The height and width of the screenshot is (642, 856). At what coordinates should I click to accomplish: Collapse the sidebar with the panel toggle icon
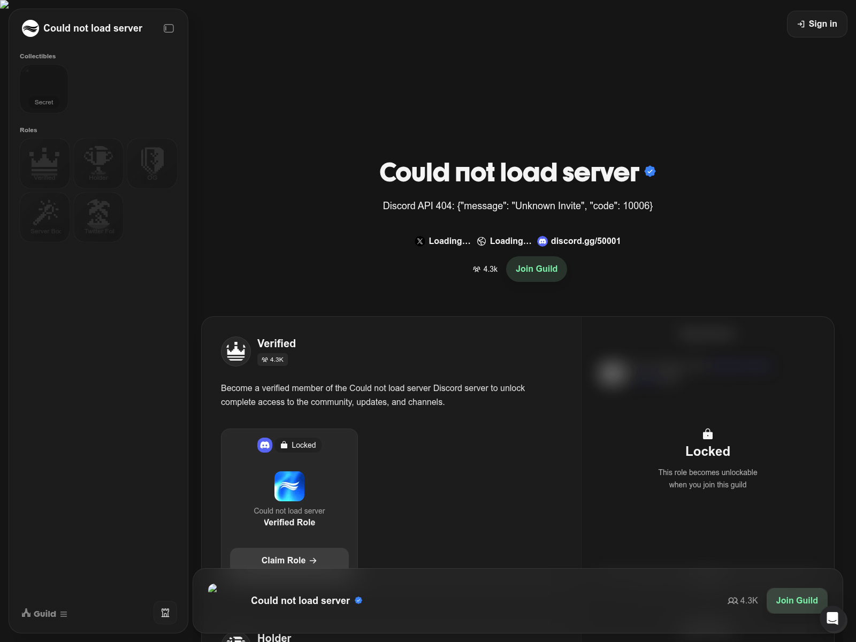tap(169, 28)
